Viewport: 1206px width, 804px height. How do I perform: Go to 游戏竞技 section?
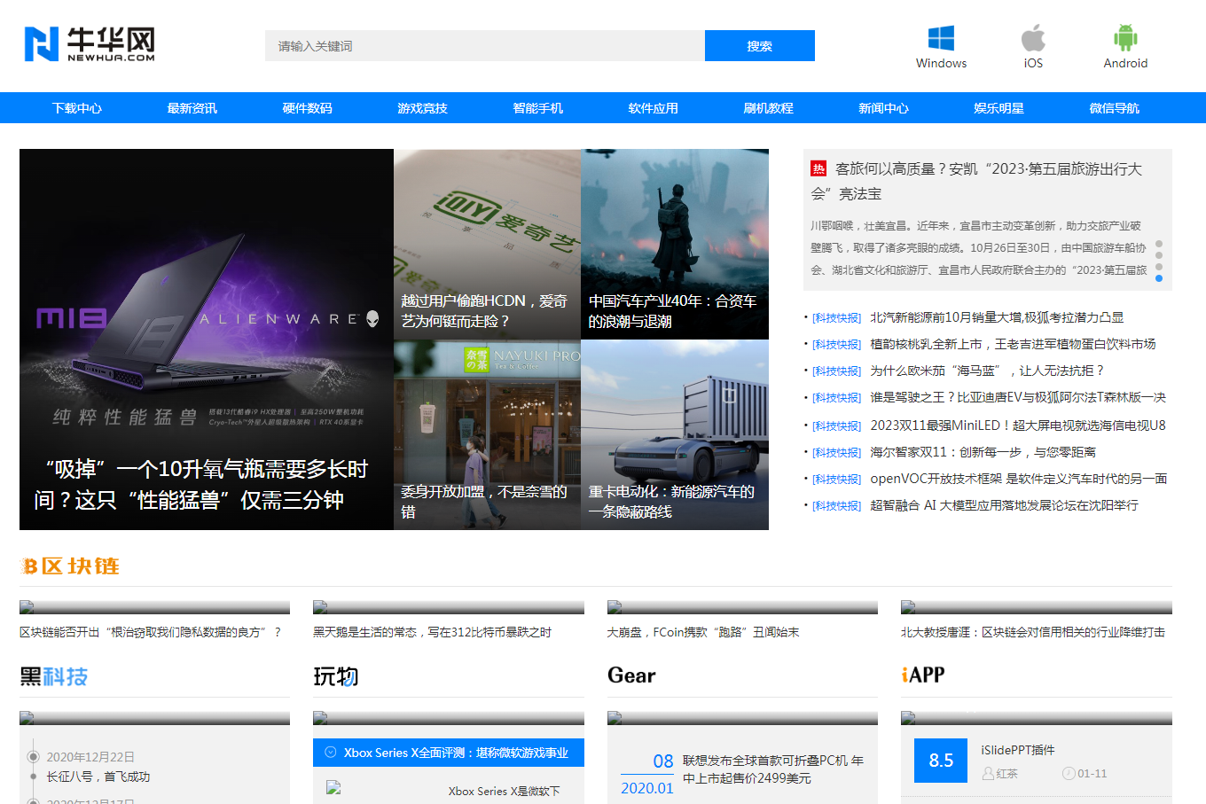pos(423,108)
